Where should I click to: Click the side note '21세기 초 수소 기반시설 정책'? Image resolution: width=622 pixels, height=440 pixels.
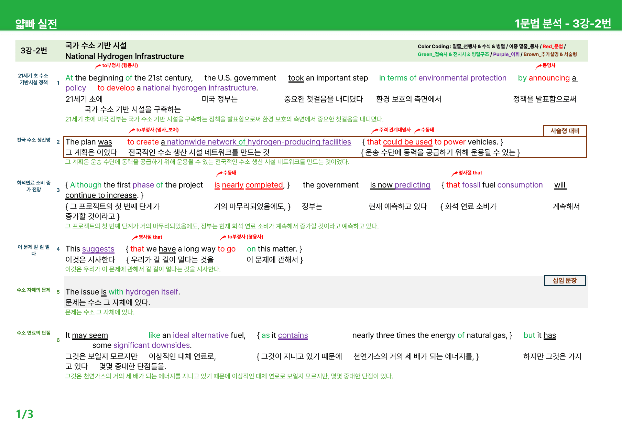(x=33, y=79)
